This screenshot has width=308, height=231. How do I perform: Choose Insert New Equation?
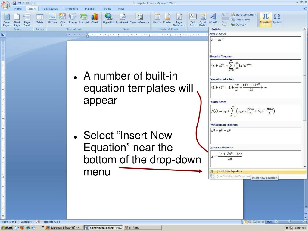click(x=257, y=171)
